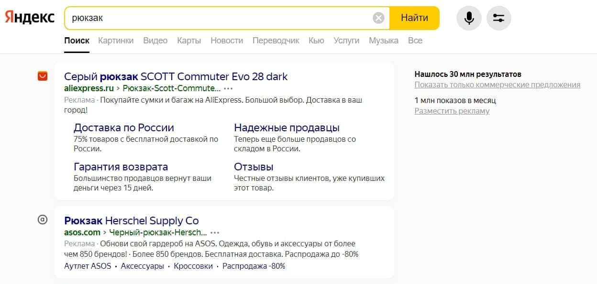Click AliExpress ad description about сумки и багаж
The width and height of the screenshot is (597, 284).
click(x=213, y=105)
